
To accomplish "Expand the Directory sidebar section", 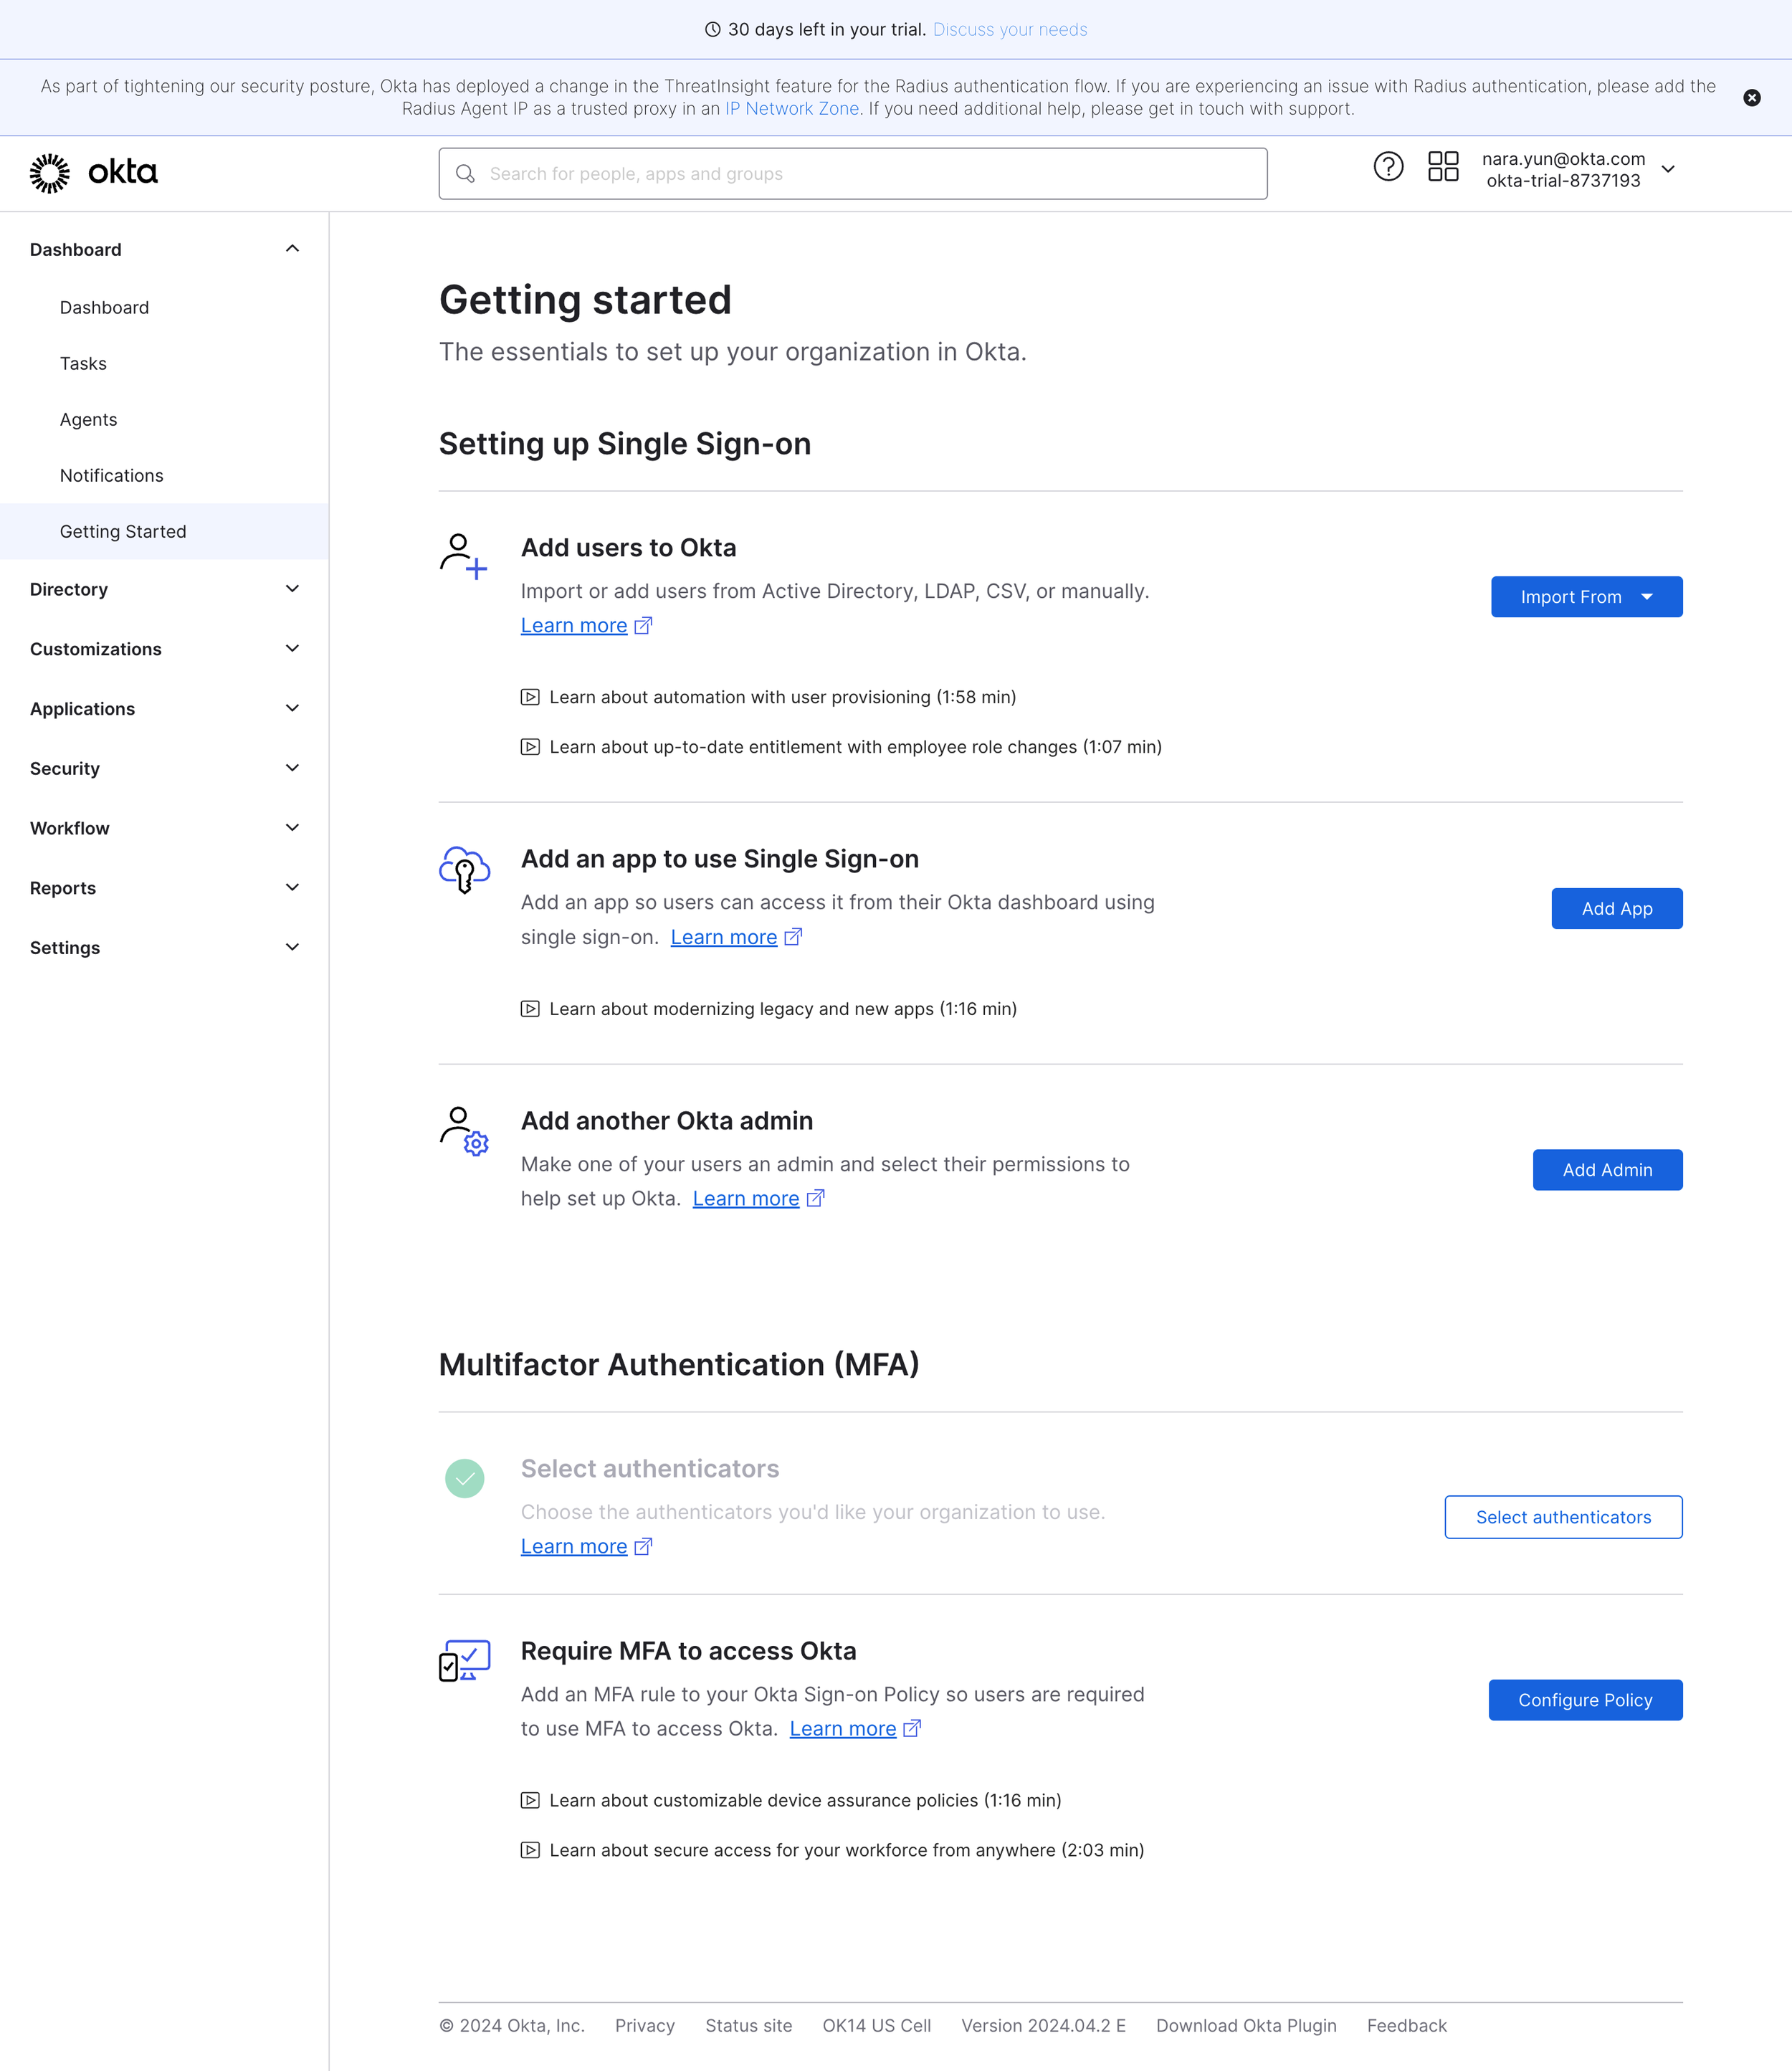I will click(x=164, y=589).
